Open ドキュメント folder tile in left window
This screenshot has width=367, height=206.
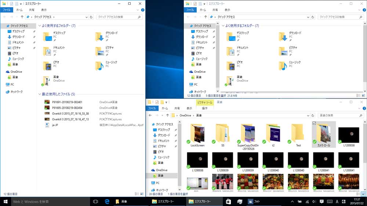pos(54,51)
